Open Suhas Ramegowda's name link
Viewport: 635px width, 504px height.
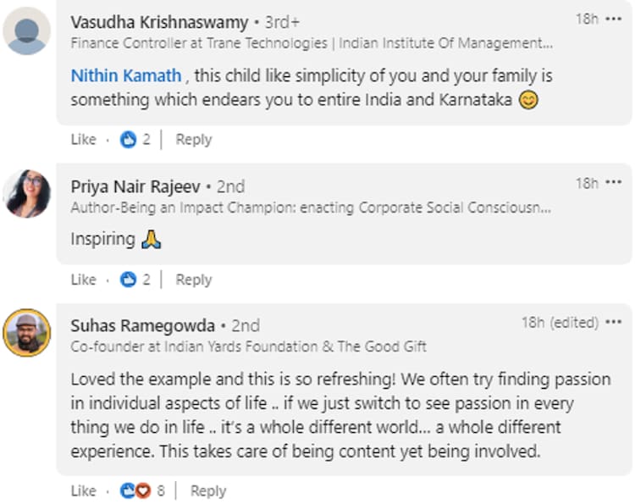[x=142, y=325]
